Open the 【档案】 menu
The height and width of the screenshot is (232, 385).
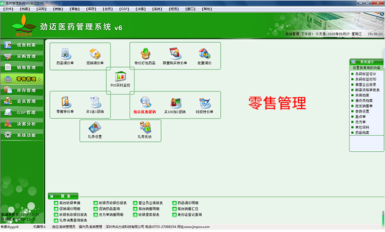click(25, 9)
